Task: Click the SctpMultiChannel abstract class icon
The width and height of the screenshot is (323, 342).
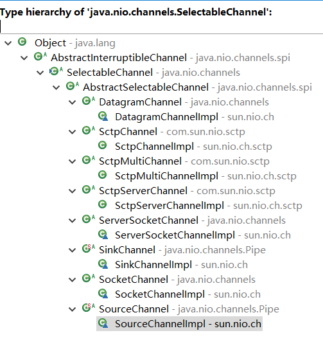Action: coord(89,160)
